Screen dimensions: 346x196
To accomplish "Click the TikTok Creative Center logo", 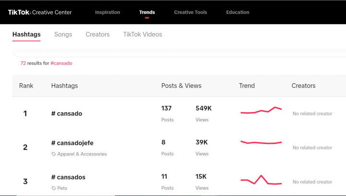I will click(39, 12).
